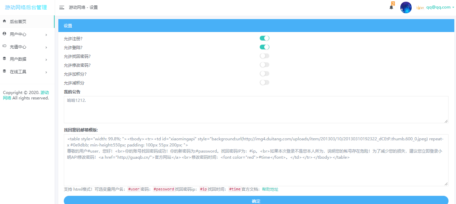Enable the 允许减积分 switch
Image resolution: width=456 pixels, height=204 pixels.
click(x=265, y=82)
